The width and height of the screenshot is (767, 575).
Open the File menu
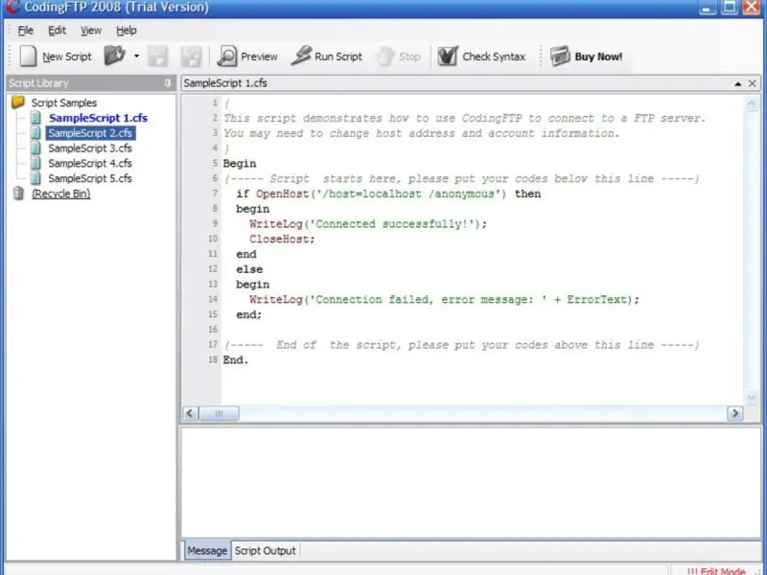pos(25,31)
